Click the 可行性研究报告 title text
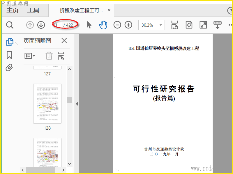This screenshot has width=233, height=174. (x=164, y=89)
